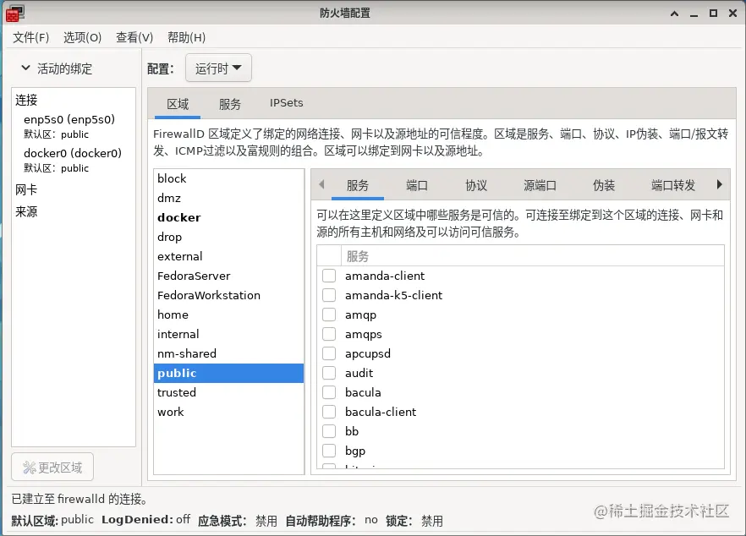Switch to the IPSets tab

(287, 103)
